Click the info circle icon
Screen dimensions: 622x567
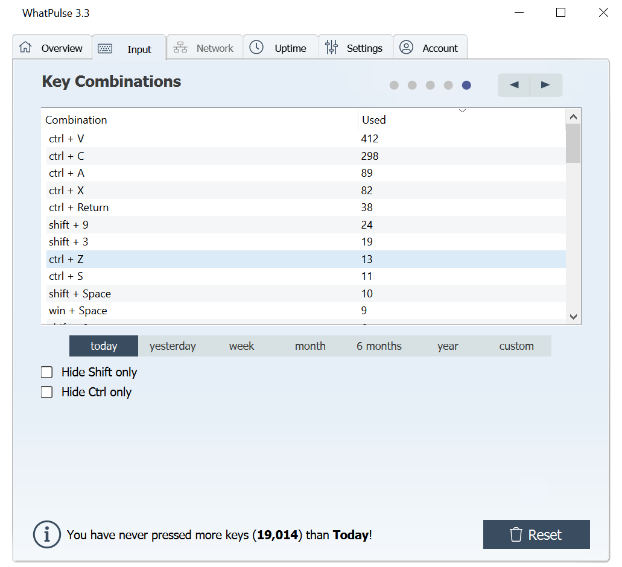pos(47,534)
